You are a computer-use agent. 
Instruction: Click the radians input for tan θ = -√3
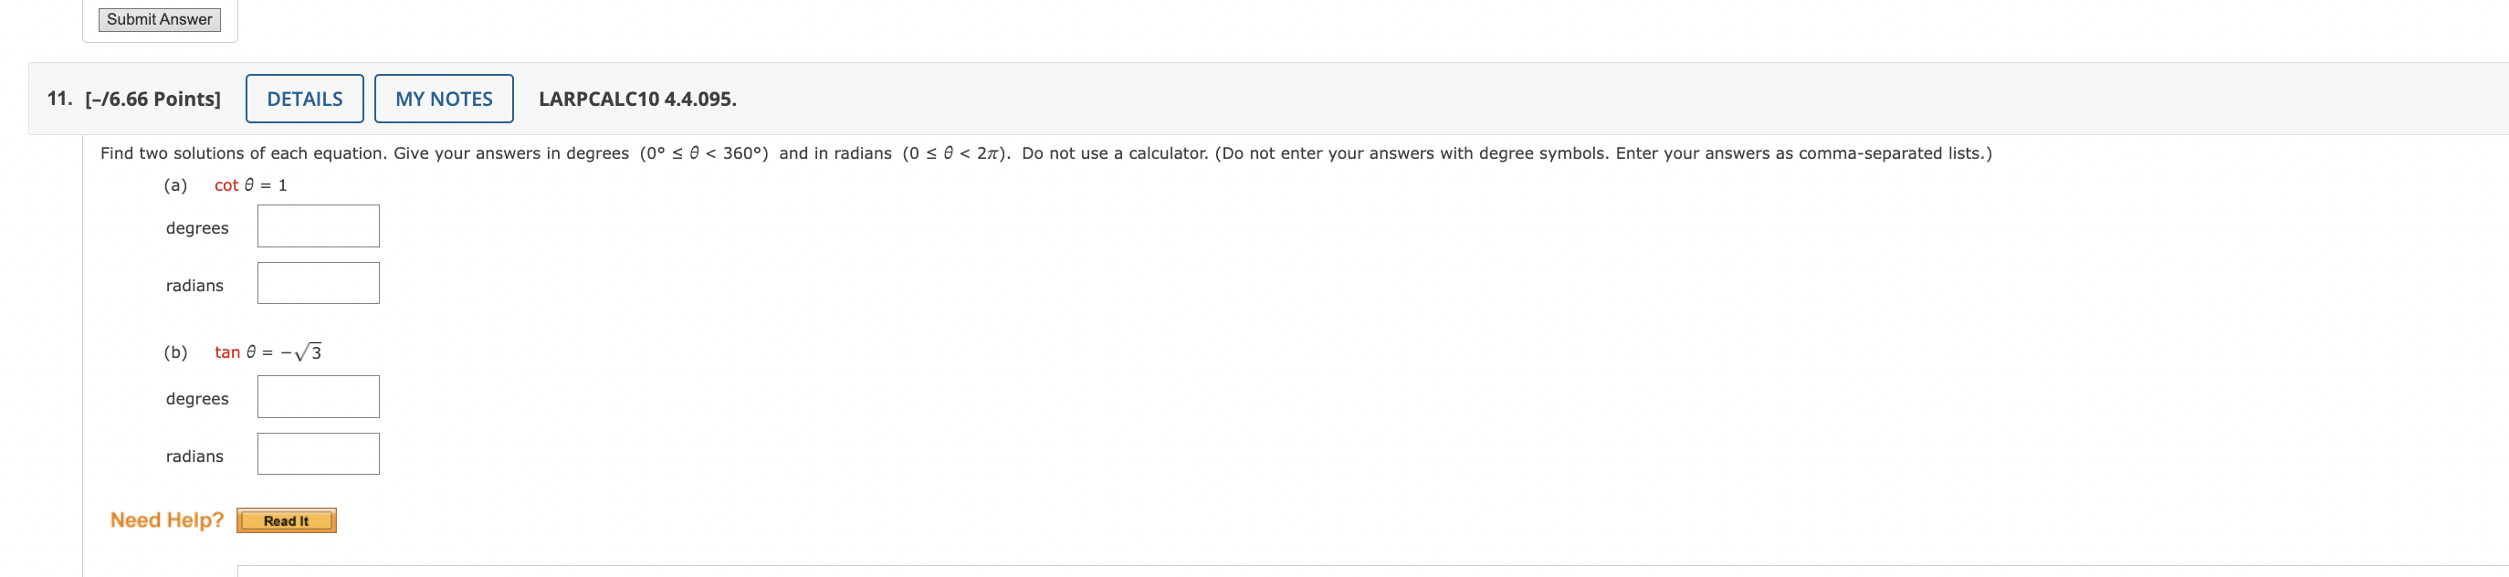[x=318, y=452]
